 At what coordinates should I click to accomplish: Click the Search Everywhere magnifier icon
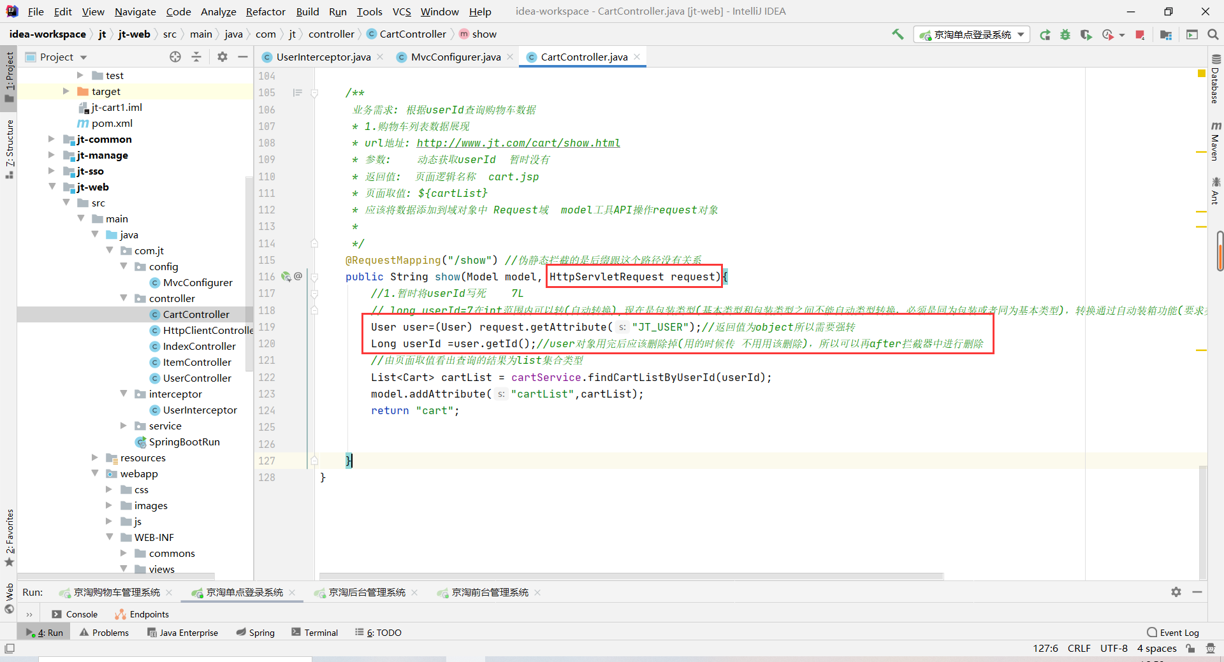tap(1213, 34)
